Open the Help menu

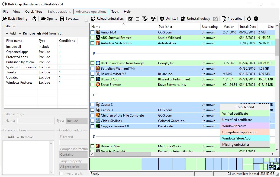pyautogui.click(x=127, y=12)
